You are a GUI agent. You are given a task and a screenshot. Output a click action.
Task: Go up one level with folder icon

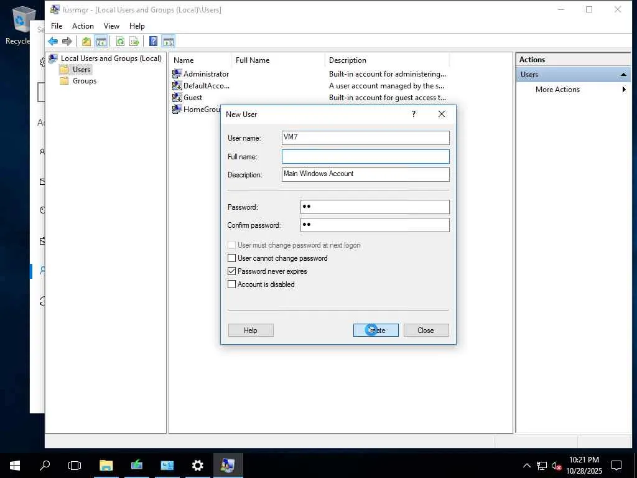point(86,42)
